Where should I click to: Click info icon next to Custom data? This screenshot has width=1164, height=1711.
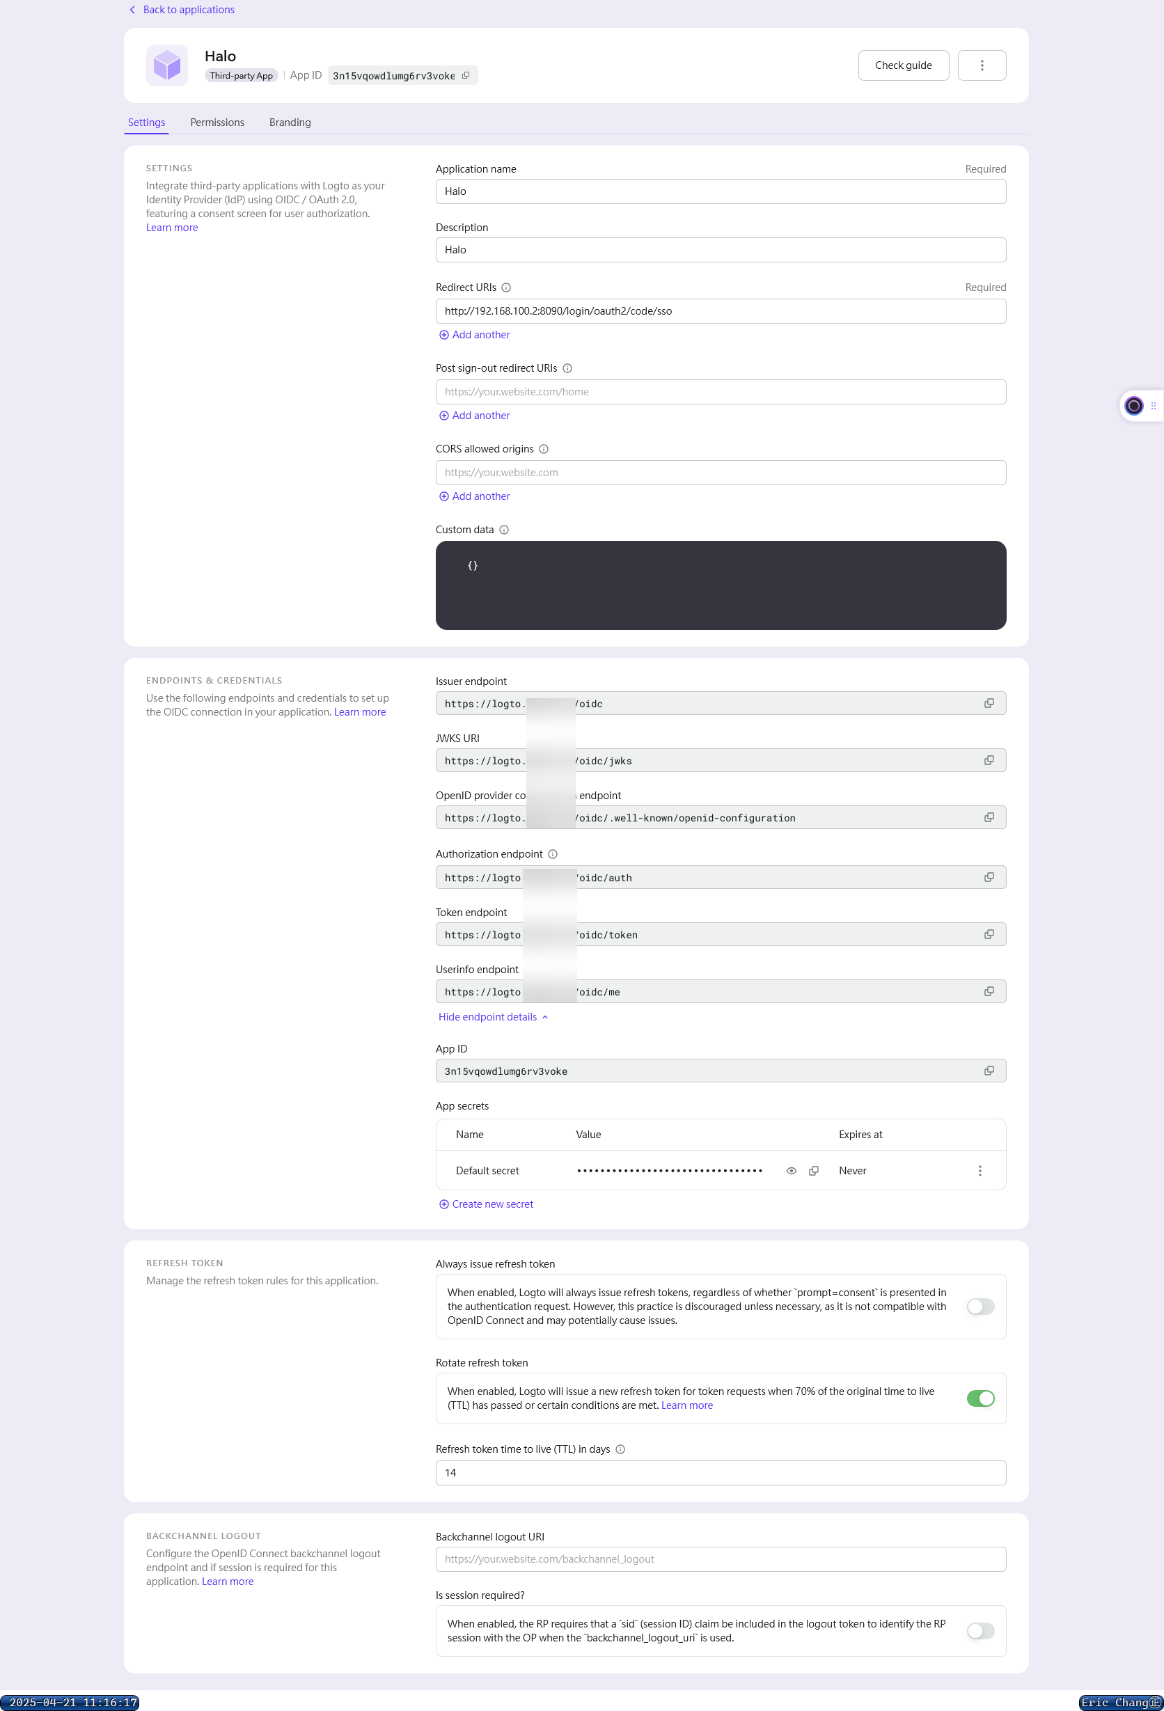(503, 530)
